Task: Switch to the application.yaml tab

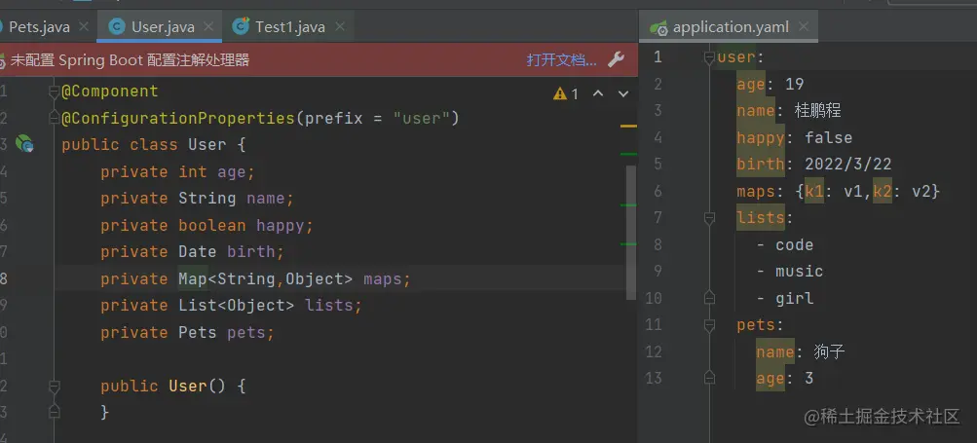Action: point(731,27)
